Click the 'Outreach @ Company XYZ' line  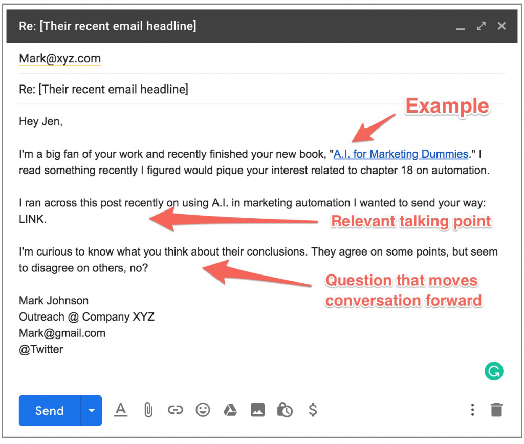pyautogui.click(x=86, y=316)
